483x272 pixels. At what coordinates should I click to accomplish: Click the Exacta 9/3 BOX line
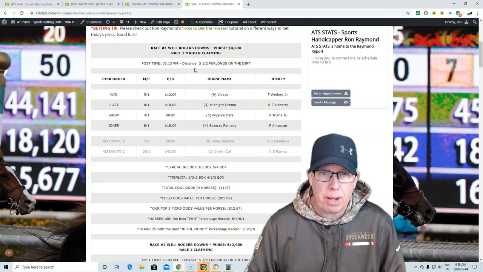(x=196, y=167)
